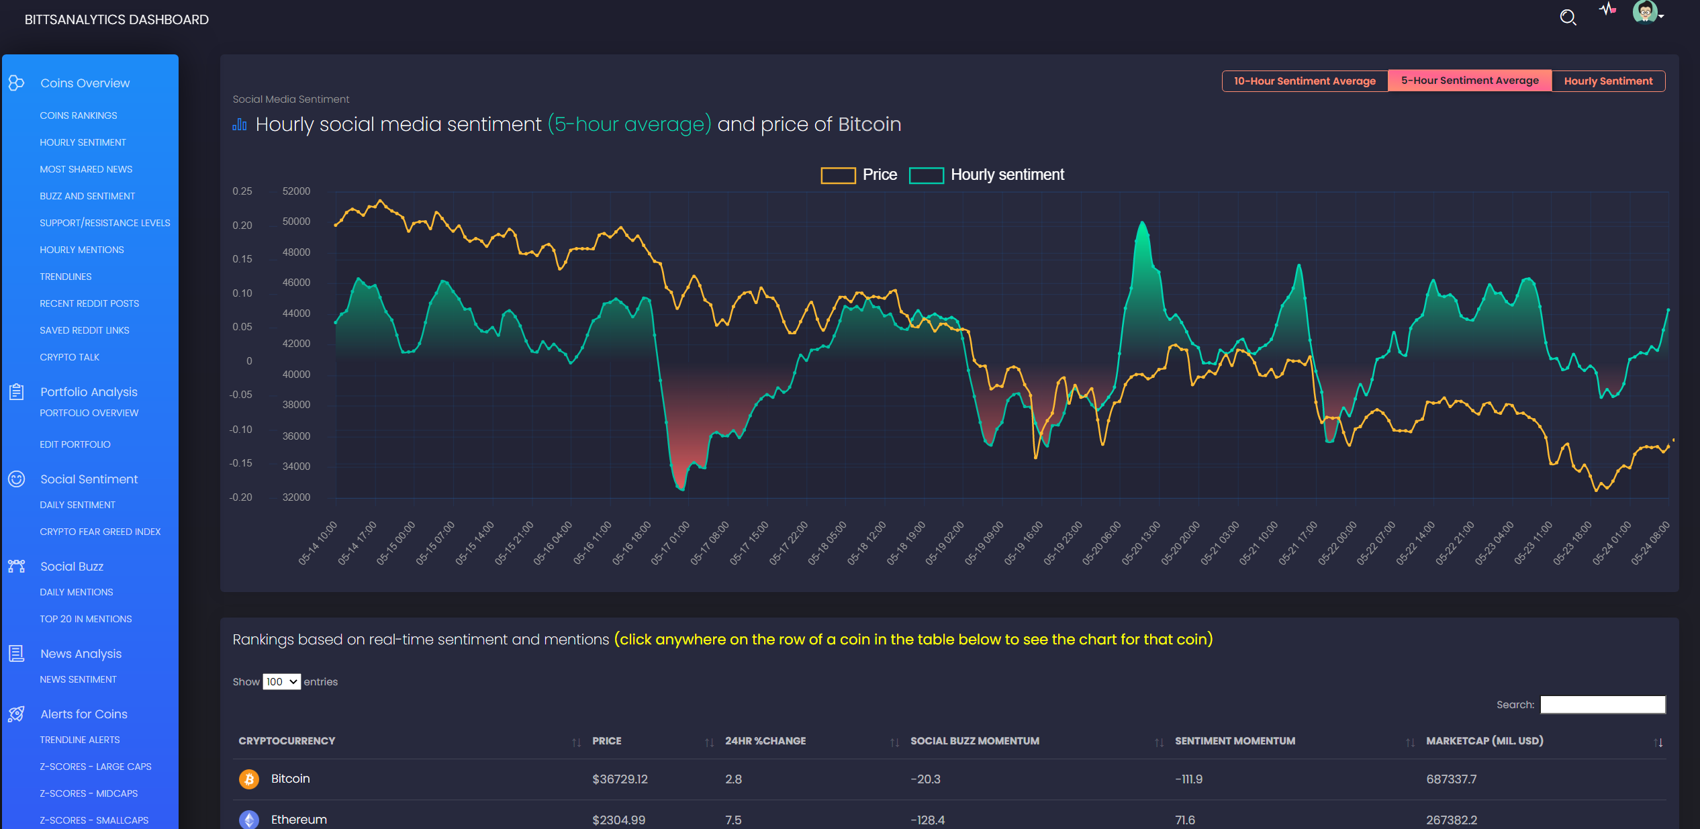Switch to 10-Hour Sentiment Average
Viewport: 1700px width, 829px height.
coord(1305,81)
